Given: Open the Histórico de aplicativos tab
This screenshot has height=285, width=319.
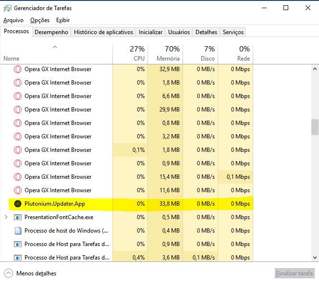Looking at the screenshot, I should [x=103, y=32].
